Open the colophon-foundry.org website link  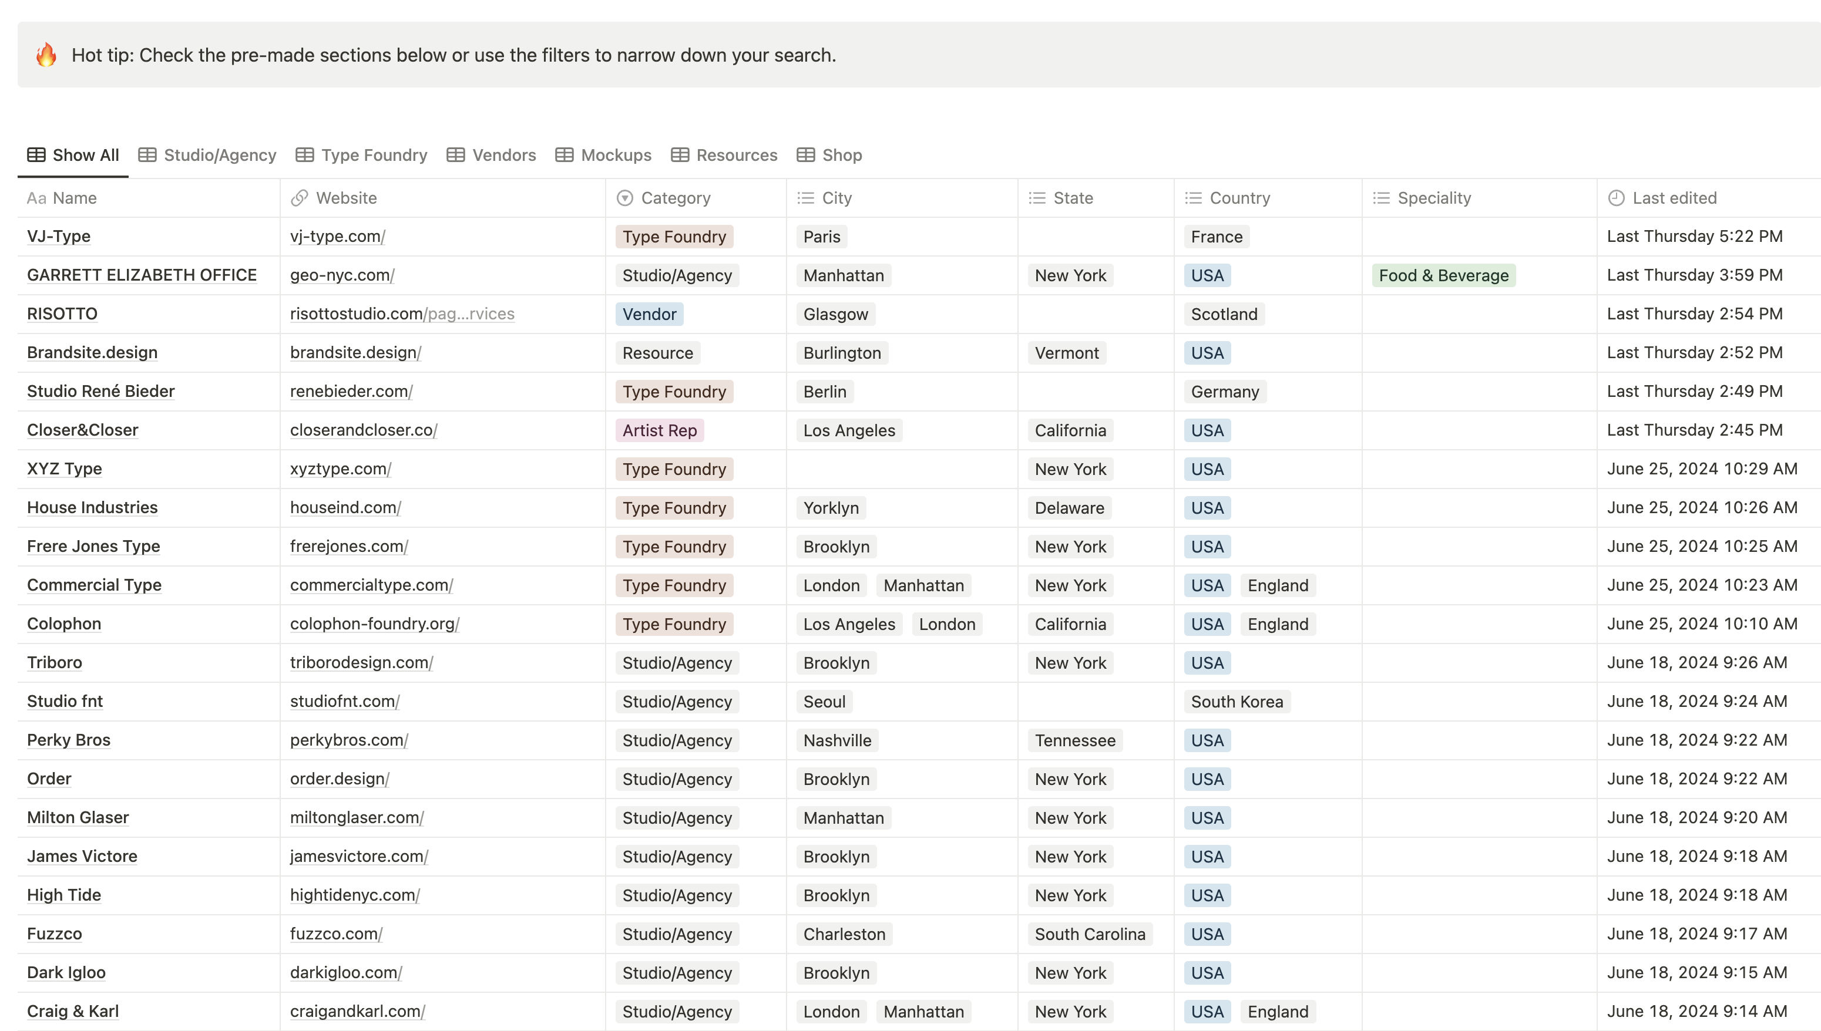point(375,624)
